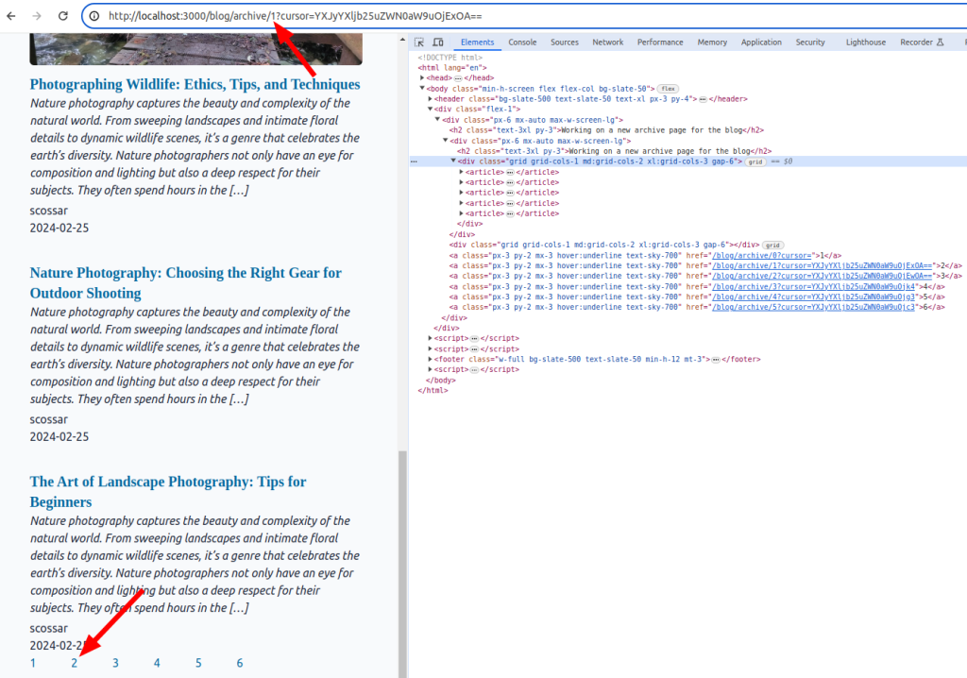The height and width of the screenshot is (678, 967).
Task: Expand the head element node
Action: pos(422,78)
